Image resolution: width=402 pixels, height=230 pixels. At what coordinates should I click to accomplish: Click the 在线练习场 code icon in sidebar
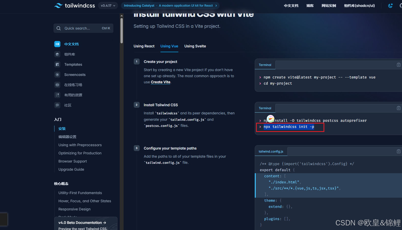[57, 85]
